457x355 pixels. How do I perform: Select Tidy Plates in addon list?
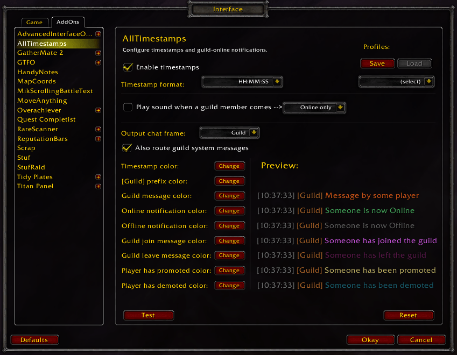35,177
